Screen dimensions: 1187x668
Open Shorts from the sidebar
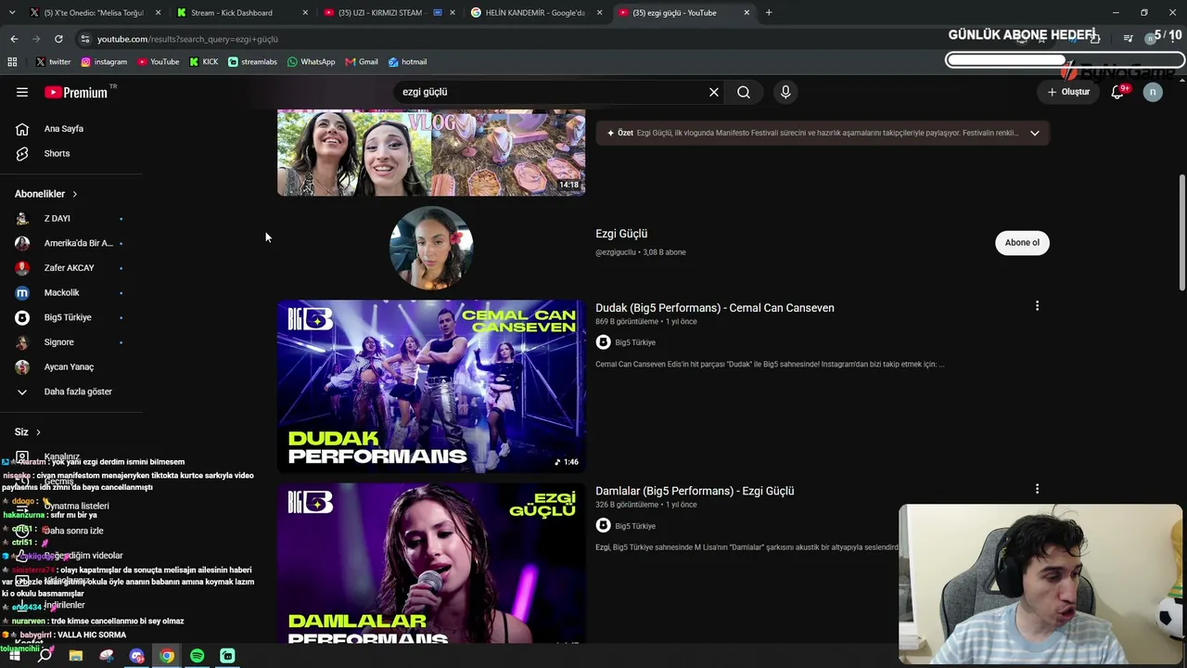[x=57, y=154]
